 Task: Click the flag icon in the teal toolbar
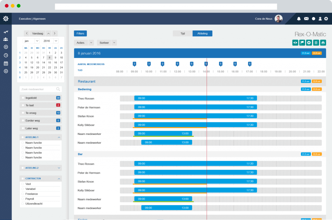[302, 42]
